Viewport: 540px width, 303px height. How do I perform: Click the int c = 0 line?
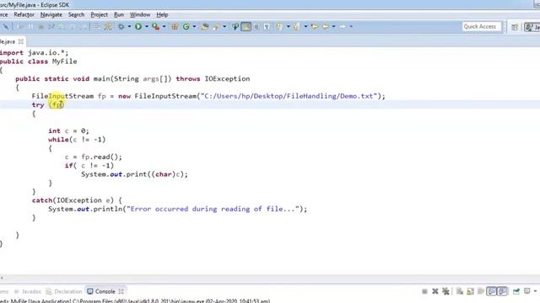pyautogui.click(x=68, y=131)
